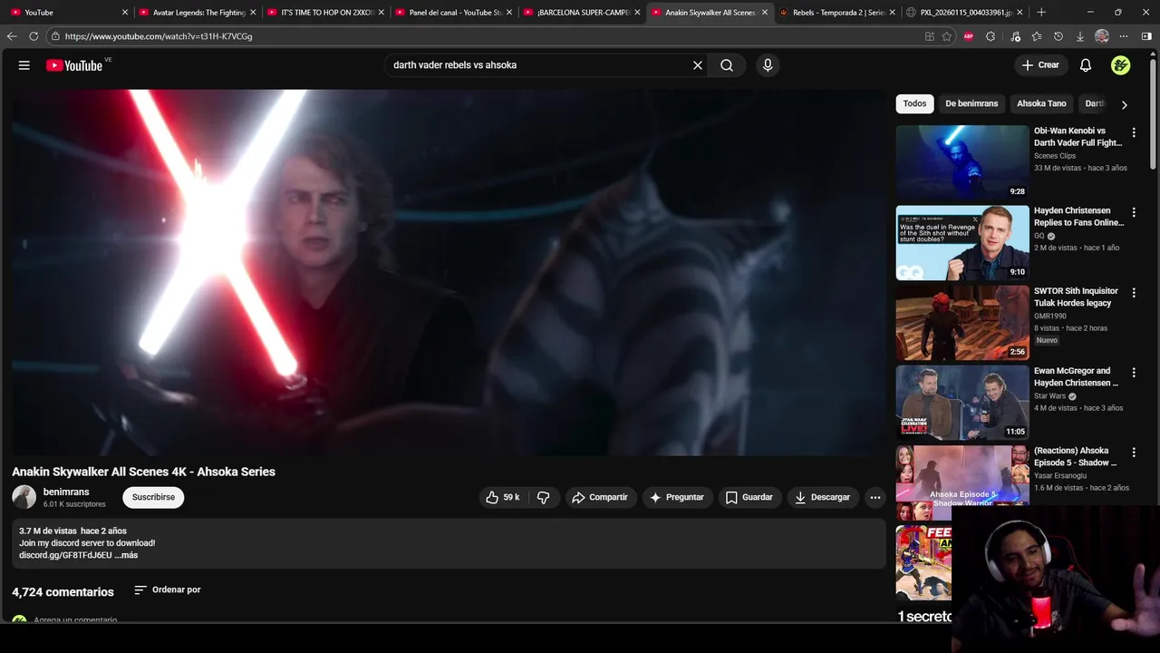Open the ABP Adblock Plus extension
The width and height of the screenshot is (1160, 653).
click(969, 36)
